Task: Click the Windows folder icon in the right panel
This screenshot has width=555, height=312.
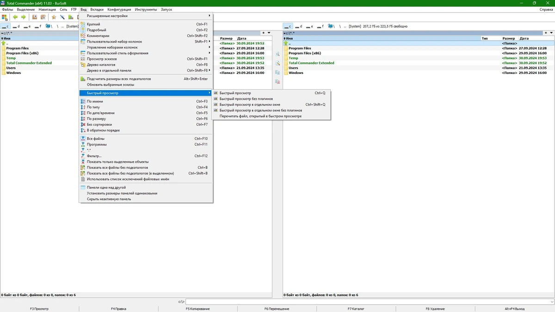Action: [x=286, y=73]
